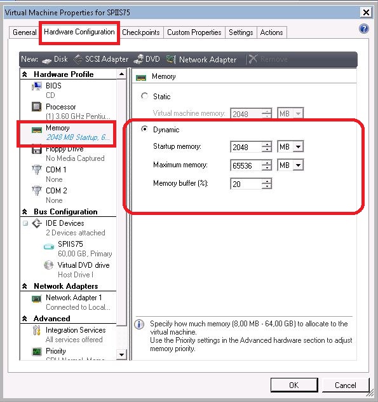Click hardware list scrollbar up arrow
The image size is (378, 402).
[x=121, y=74]
